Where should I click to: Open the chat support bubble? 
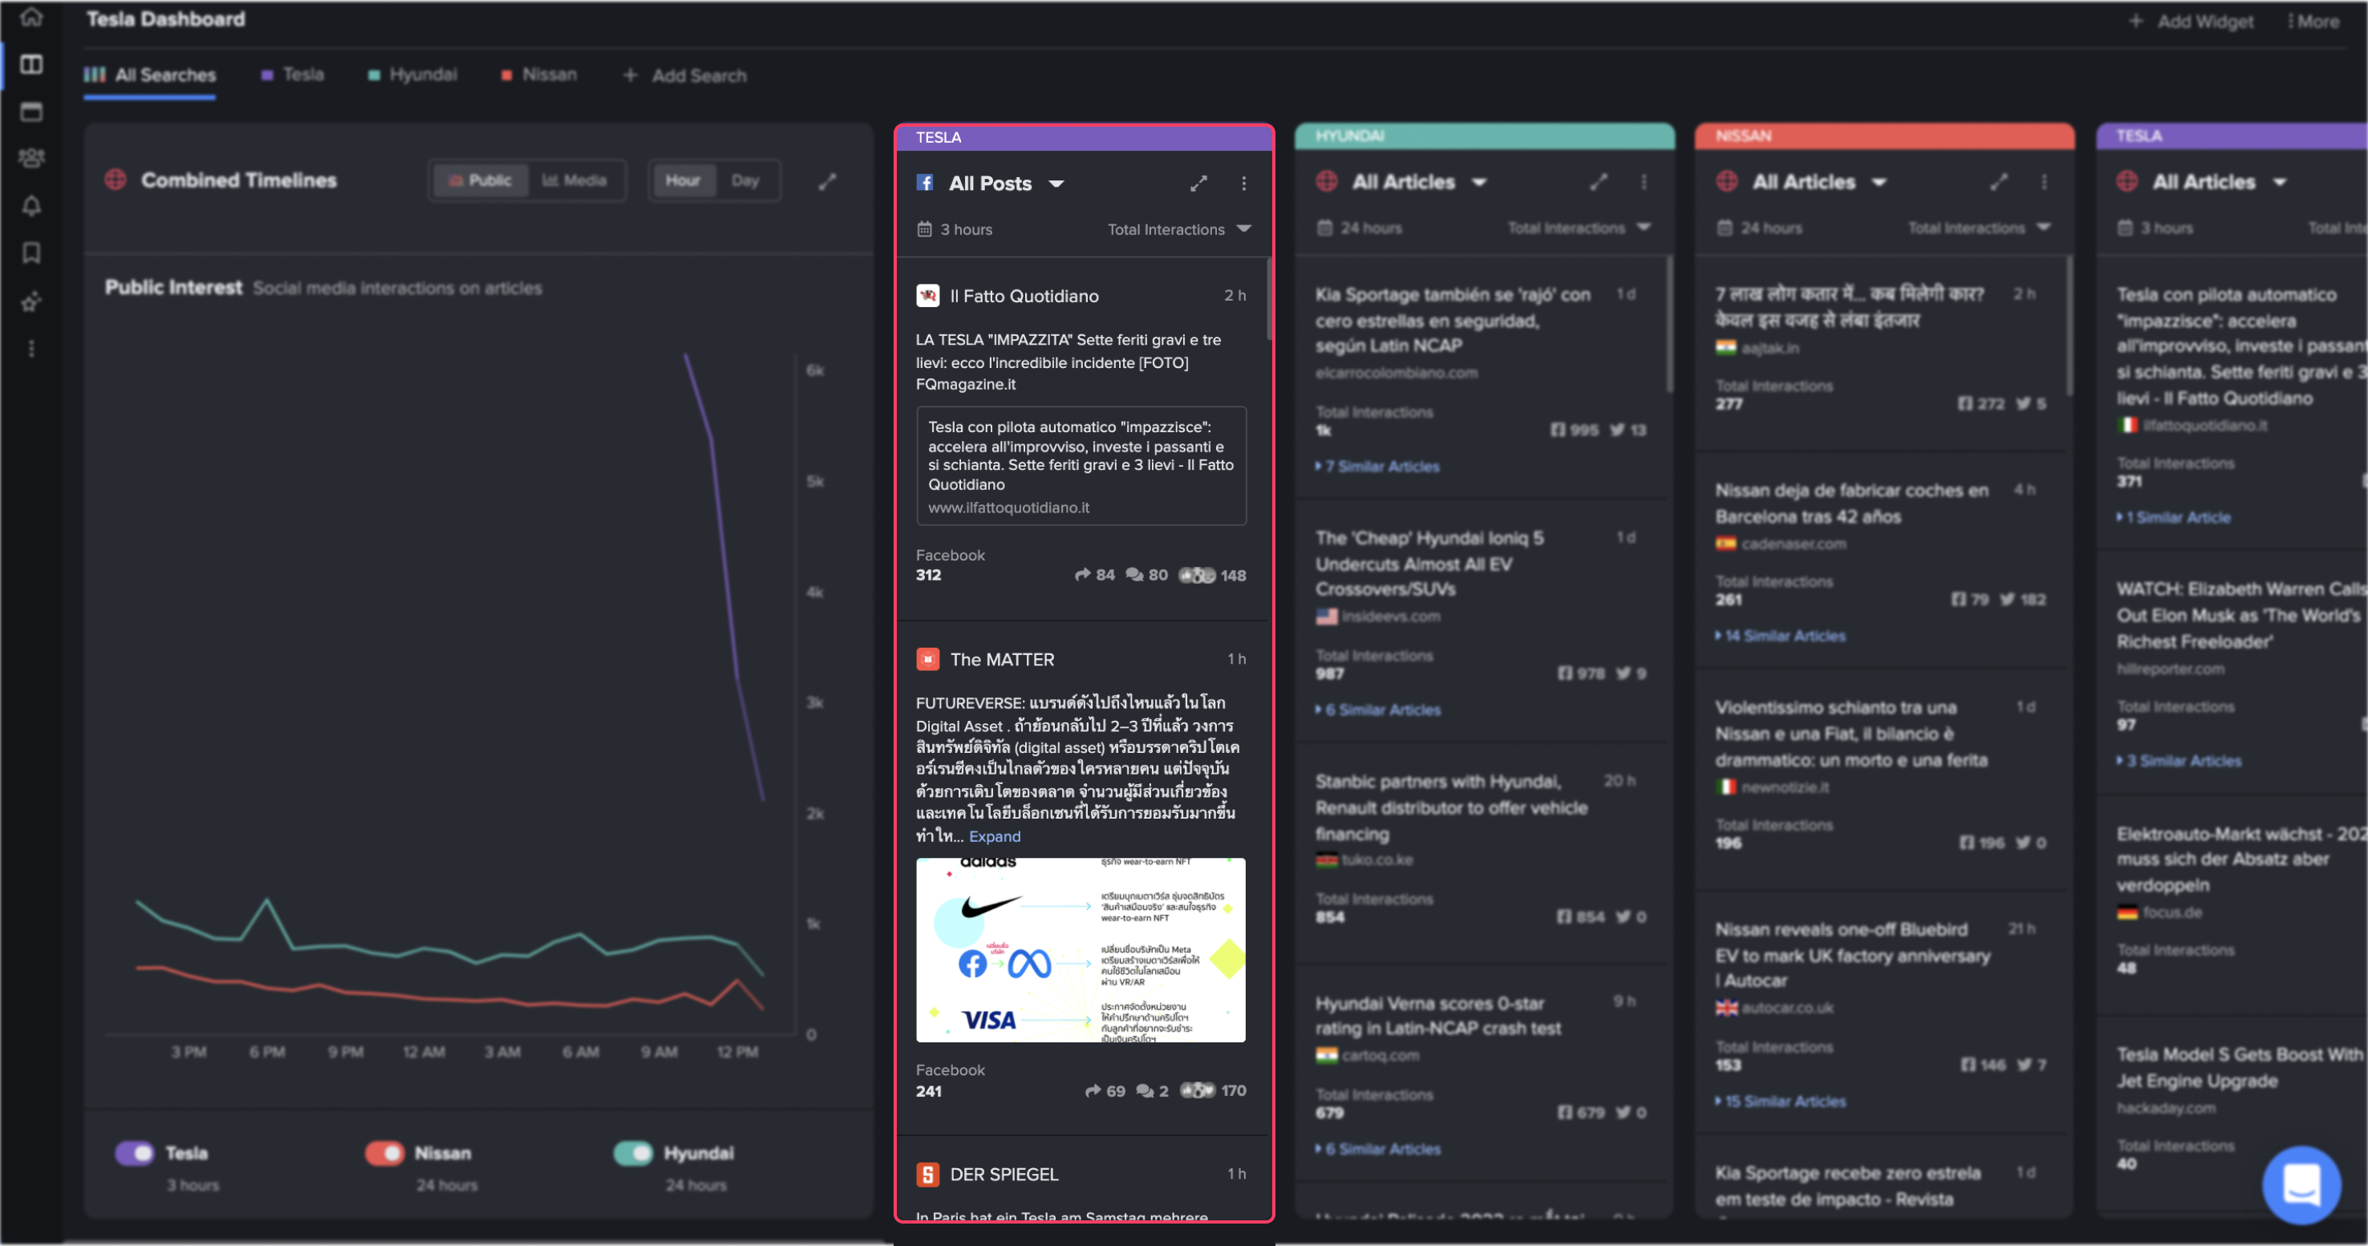point(2301,1184)
